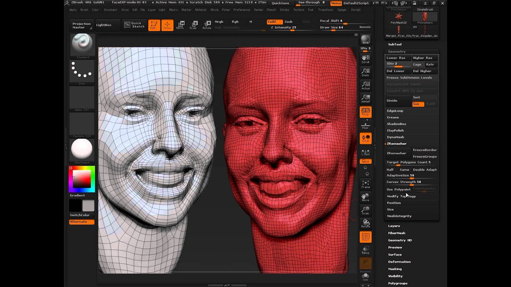
Task: Expand the DynaMesh section
Action: [395, 137]
